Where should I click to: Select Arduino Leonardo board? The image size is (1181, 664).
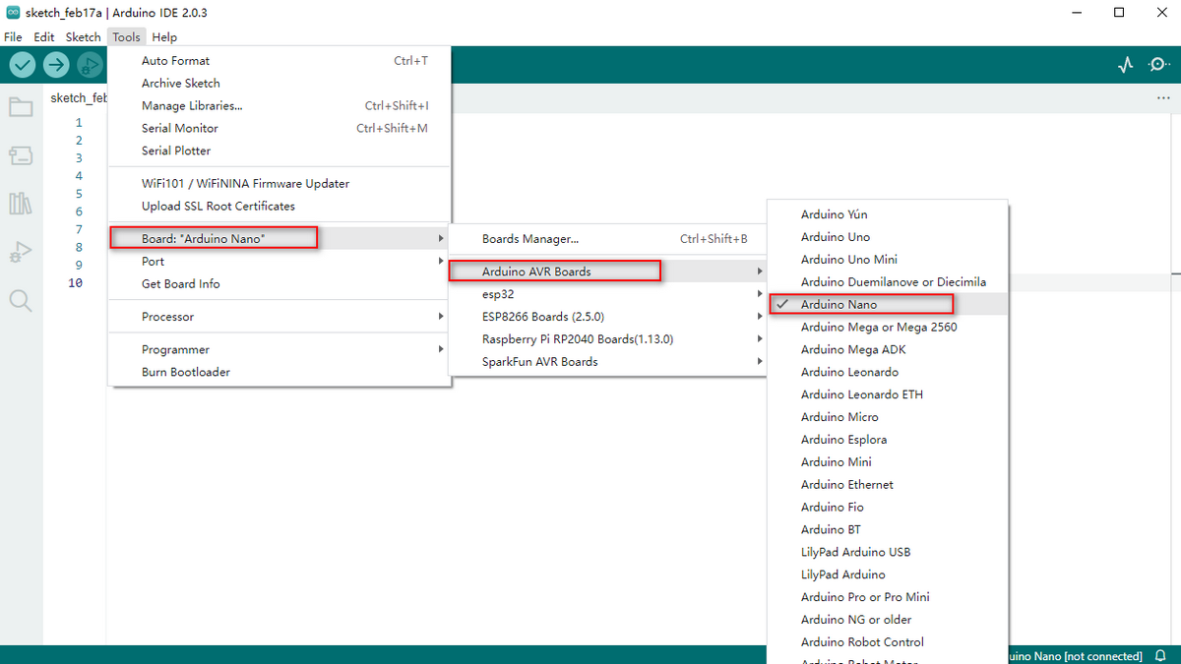pos(888,372)
